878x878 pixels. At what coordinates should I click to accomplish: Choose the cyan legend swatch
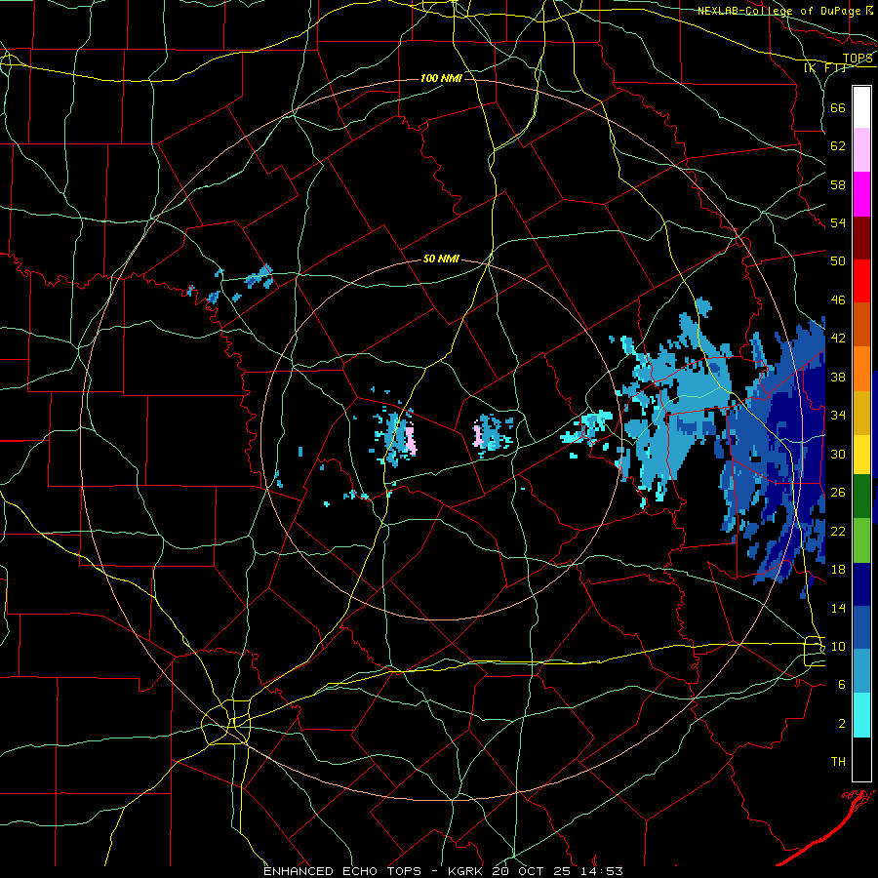[861, 715]
